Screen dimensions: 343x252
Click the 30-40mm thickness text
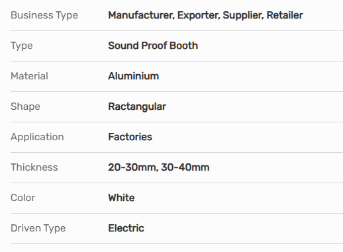pos(185,167)
